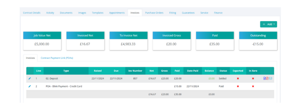Open the Contract Details tab
This screenshot has height=110, width=300.
point(32,13)
